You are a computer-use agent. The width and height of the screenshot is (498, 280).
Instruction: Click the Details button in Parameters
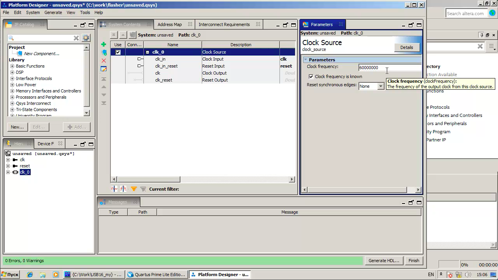click(x=407, y=47)
